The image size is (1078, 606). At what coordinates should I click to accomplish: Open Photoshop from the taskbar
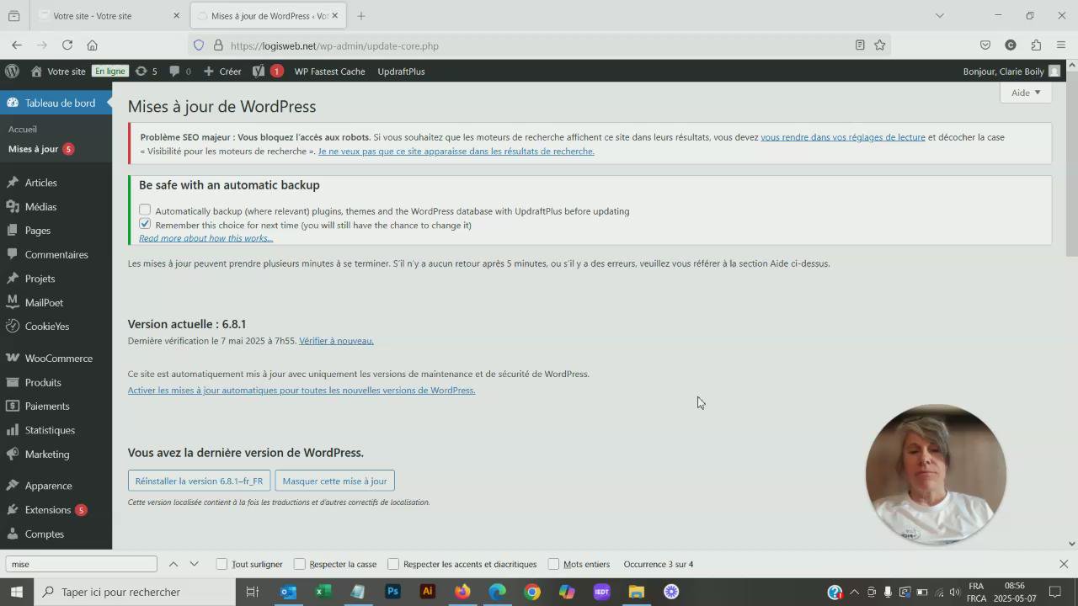pyautogui.click(x=392, y=592)
